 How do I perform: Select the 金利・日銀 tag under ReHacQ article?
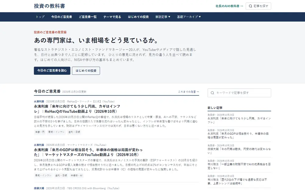pyautogui.click(x=74, y=132)
